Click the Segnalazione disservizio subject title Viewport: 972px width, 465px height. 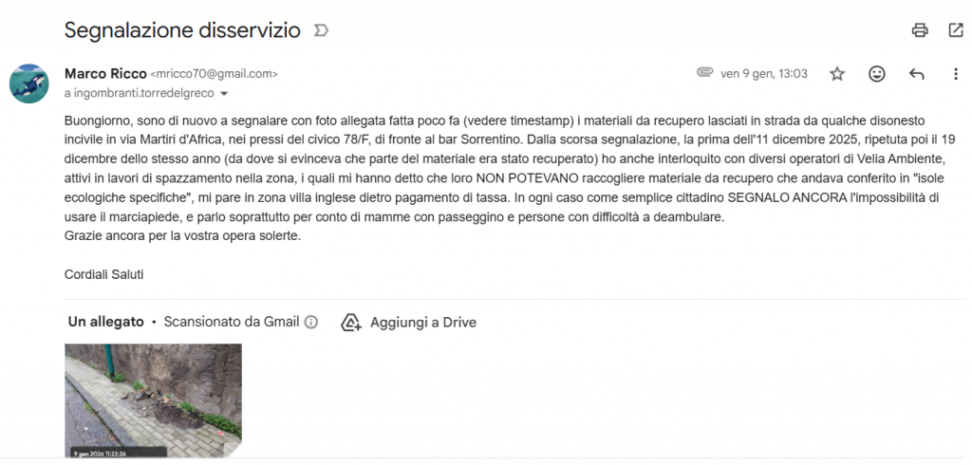click(x=182, y=30)
